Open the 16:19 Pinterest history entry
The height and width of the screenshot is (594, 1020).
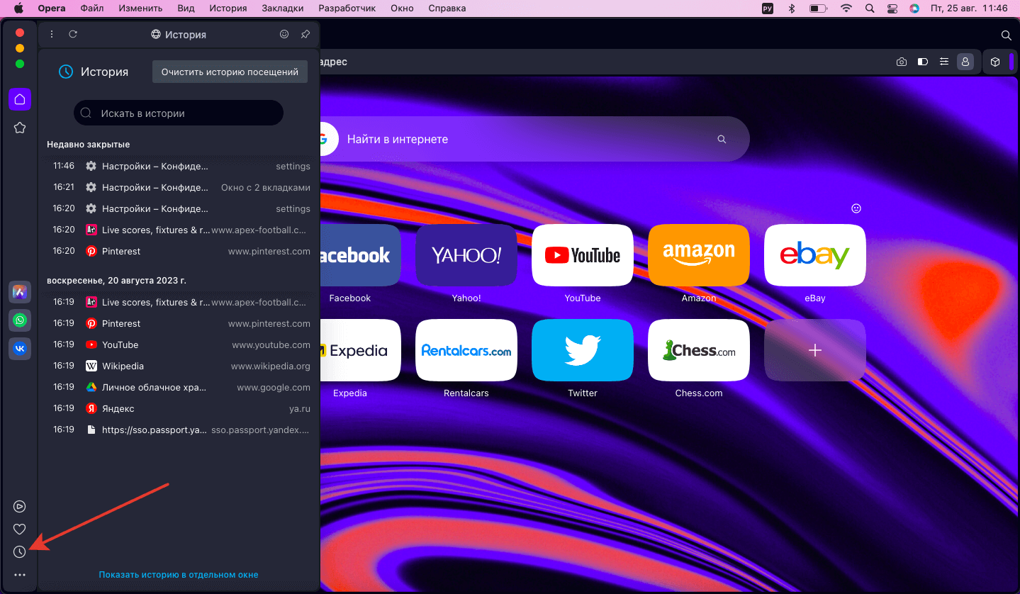[180, 323]
